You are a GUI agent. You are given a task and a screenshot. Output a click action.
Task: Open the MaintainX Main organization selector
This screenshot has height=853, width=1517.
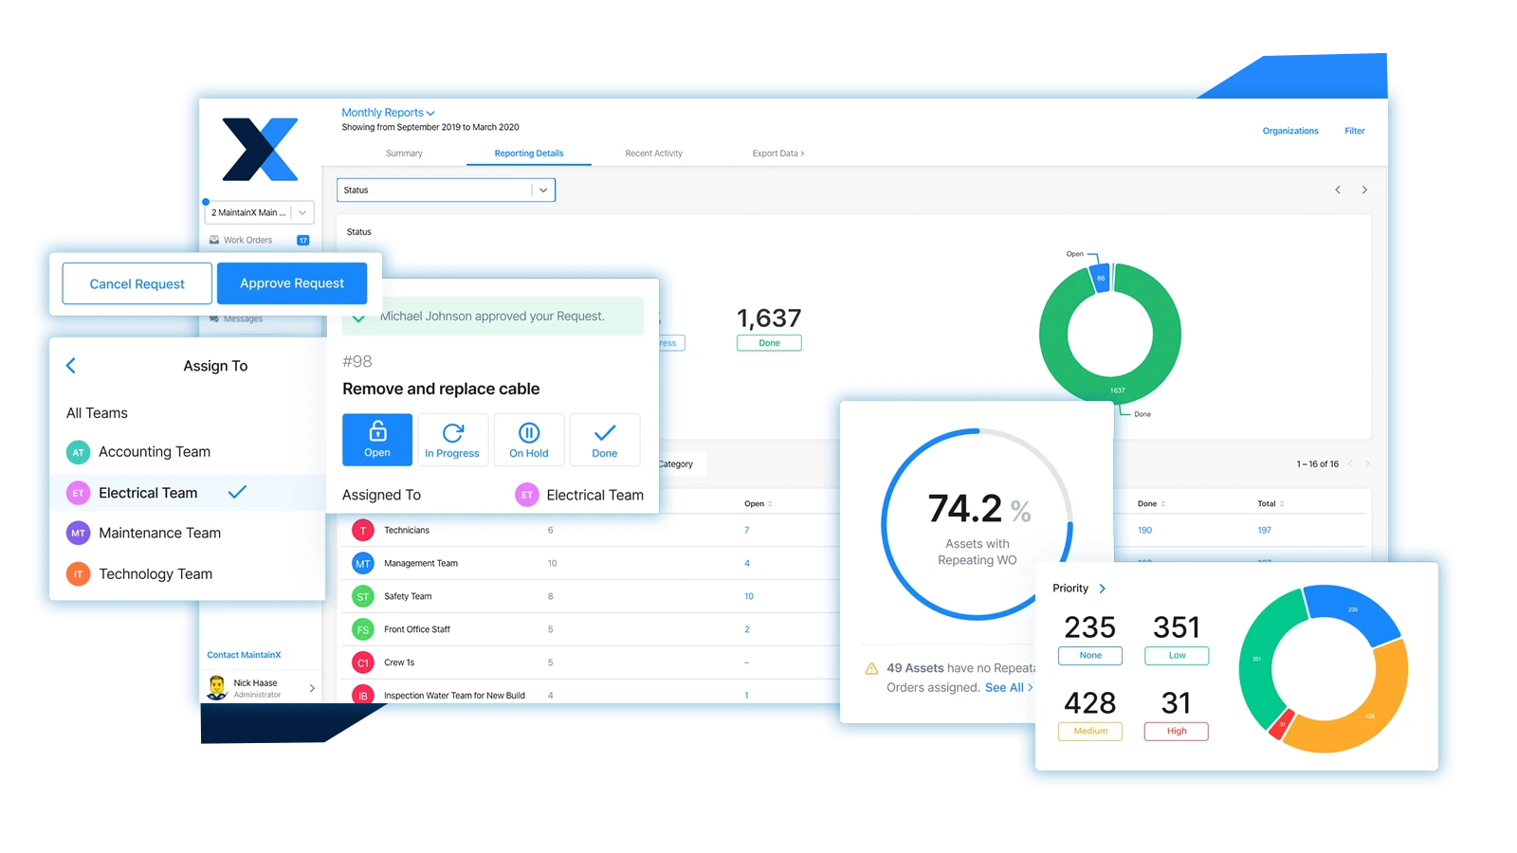click(x=259, y=212)
